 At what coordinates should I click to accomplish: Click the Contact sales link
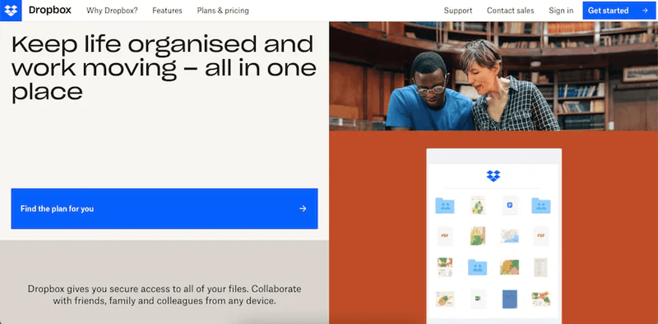point(510,10)
